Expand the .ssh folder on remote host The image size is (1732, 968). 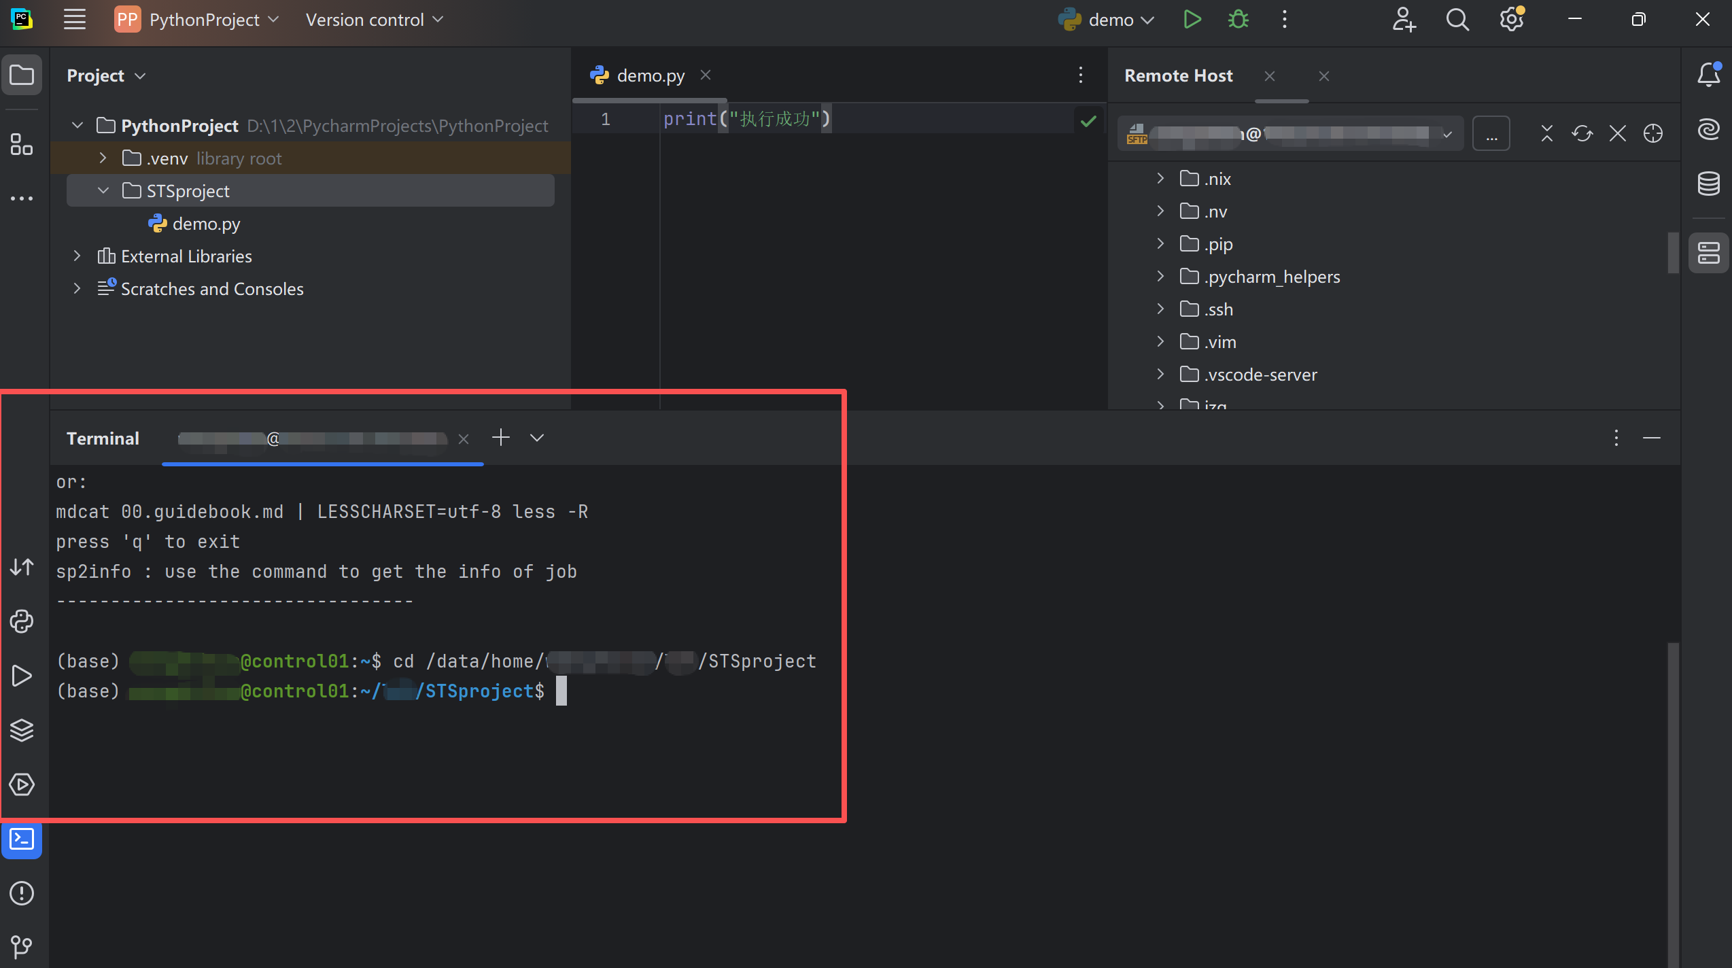coord(1160,309)
